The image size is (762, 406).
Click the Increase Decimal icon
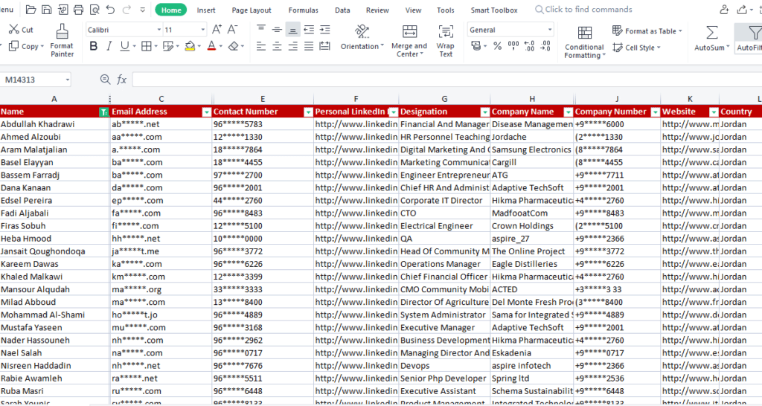pos(530,46)
